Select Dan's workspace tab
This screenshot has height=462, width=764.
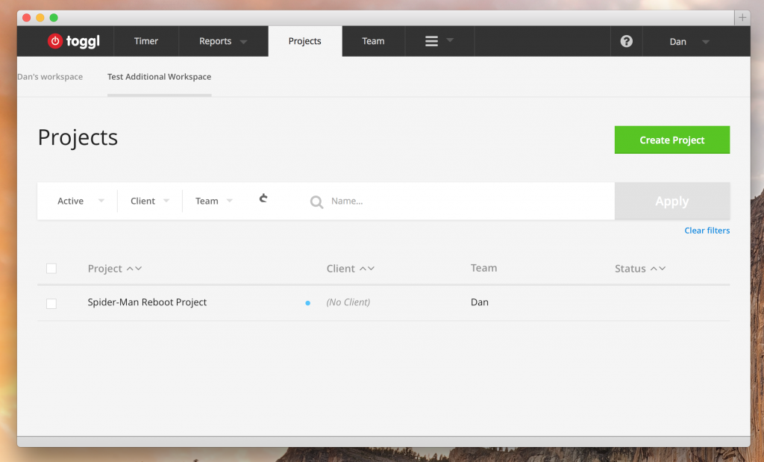click(x=50, y=77)
